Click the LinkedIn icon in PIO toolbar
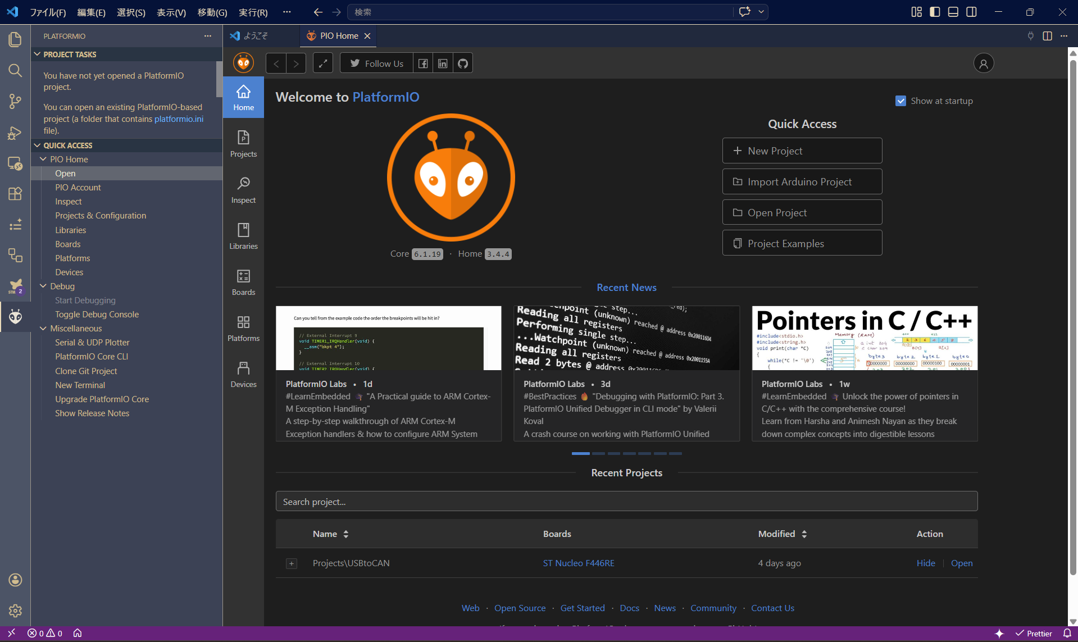The width and height of the screenshot is (1078, 642). [x=443, y=63]
